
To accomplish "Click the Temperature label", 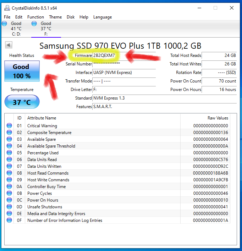I will [x=22, y=90].
